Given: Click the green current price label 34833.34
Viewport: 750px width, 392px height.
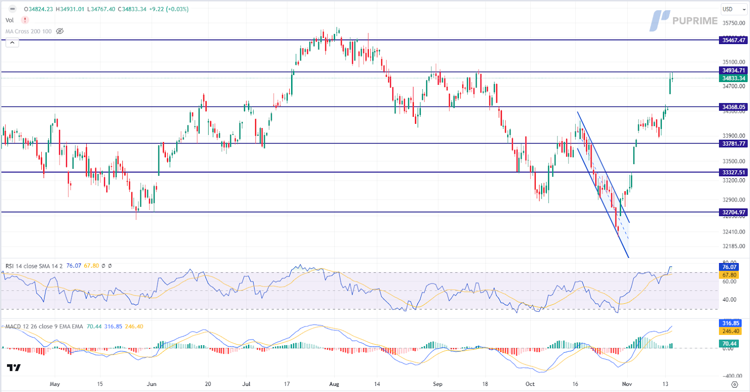Looking at the screenshot, I should tap(733, 78).
